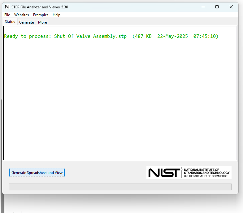Open the Help menu

(x=56, y=15)
